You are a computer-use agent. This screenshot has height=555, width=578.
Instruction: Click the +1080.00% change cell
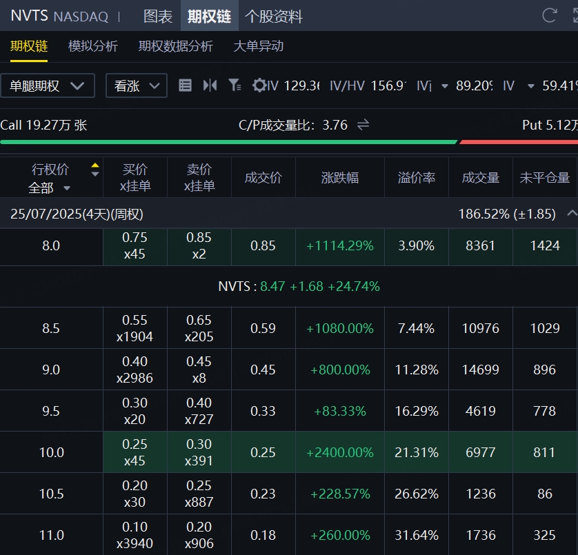(340, 328)
